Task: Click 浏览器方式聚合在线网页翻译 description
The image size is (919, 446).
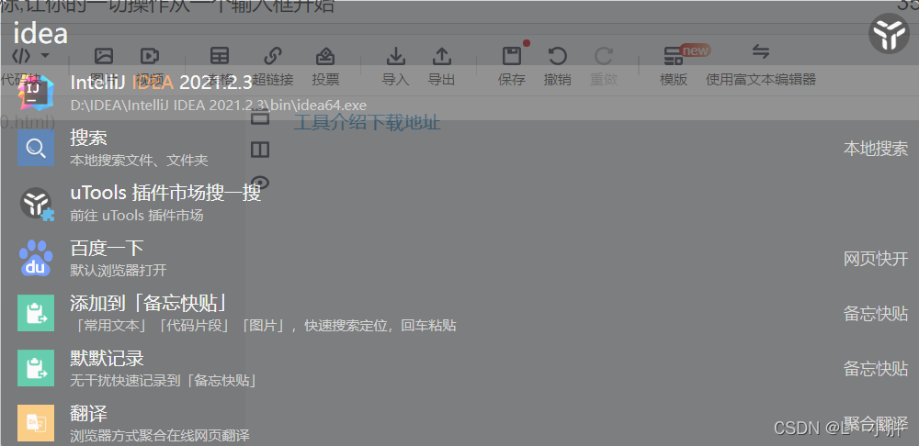Action: (x=159, y=436)
